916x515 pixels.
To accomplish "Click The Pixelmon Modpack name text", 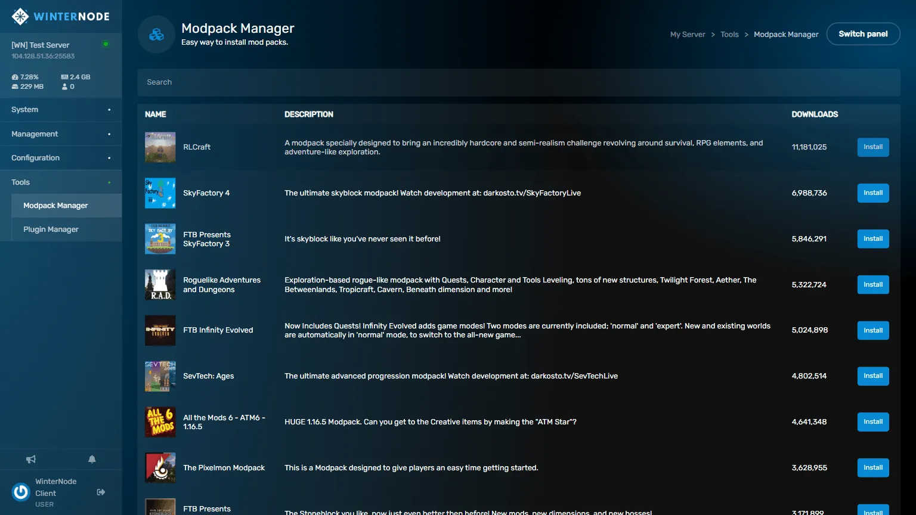I will 224,468.
